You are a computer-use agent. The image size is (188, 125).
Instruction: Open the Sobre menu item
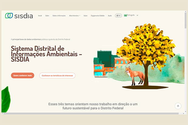[47, 15]
